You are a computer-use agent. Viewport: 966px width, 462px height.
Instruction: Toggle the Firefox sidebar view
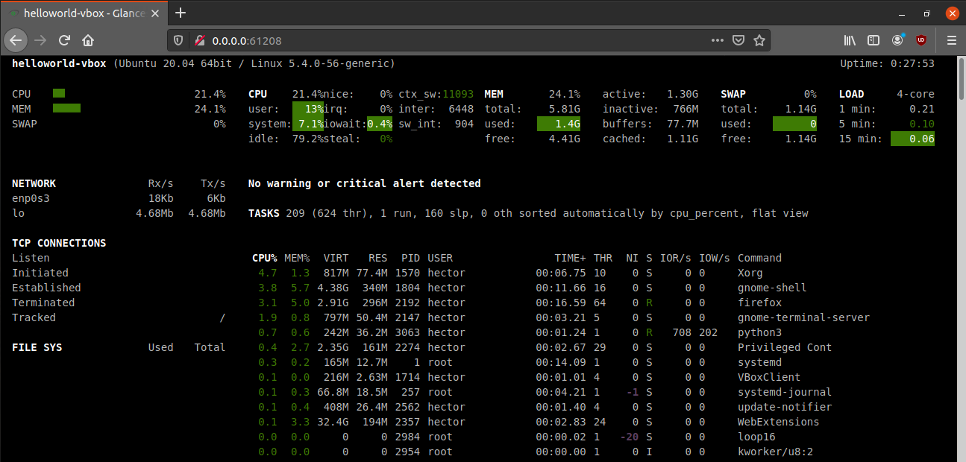coord(874,40)
